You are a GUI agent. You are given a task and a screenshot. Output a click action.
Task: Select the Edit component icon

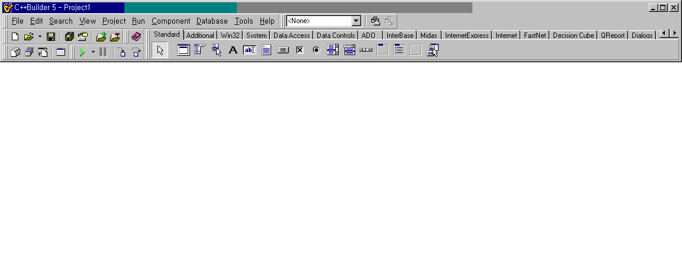[249, 50]
